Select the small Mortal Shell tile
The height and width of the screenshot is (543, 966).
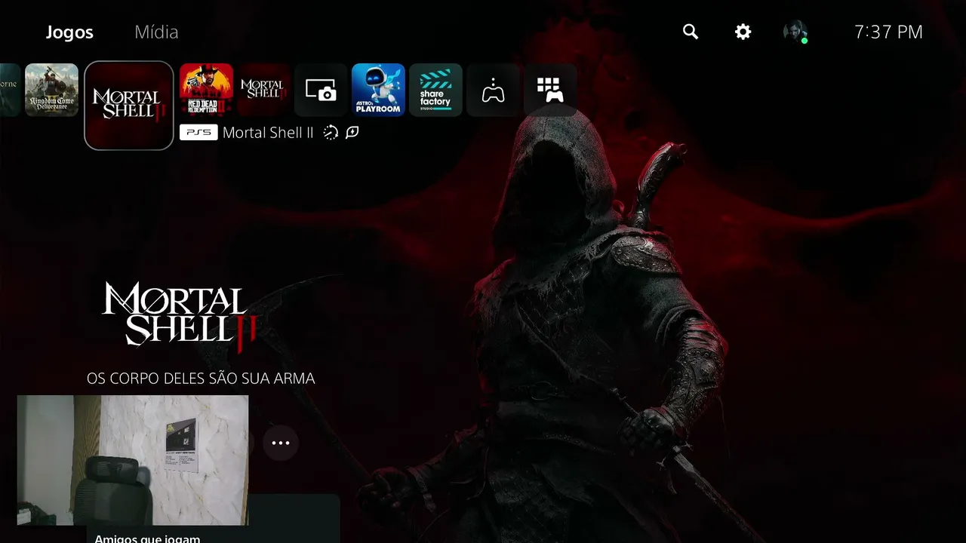click(x=263, y=90)
